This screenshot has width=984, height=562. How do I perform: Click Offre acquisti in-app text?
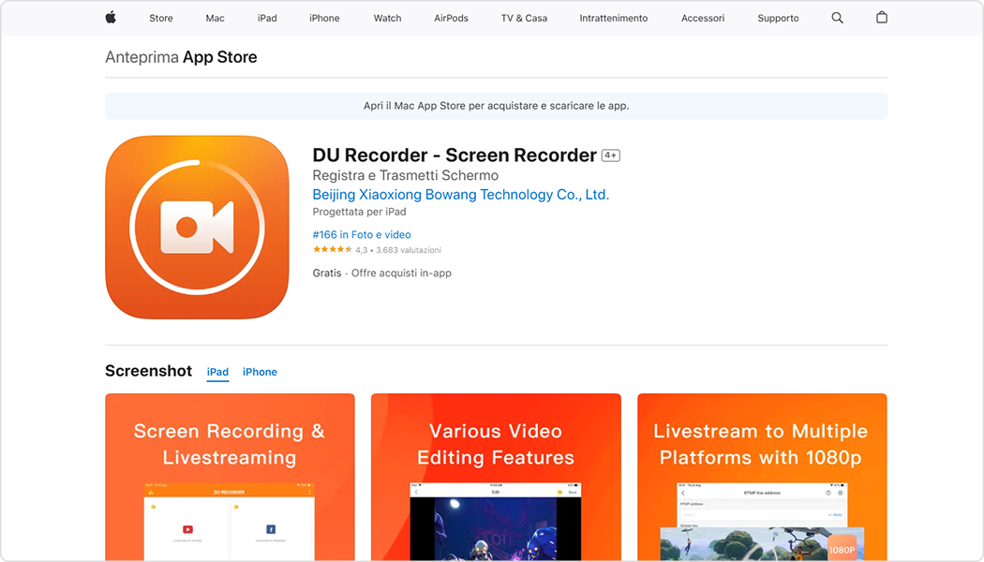click(x=401, y=273)
